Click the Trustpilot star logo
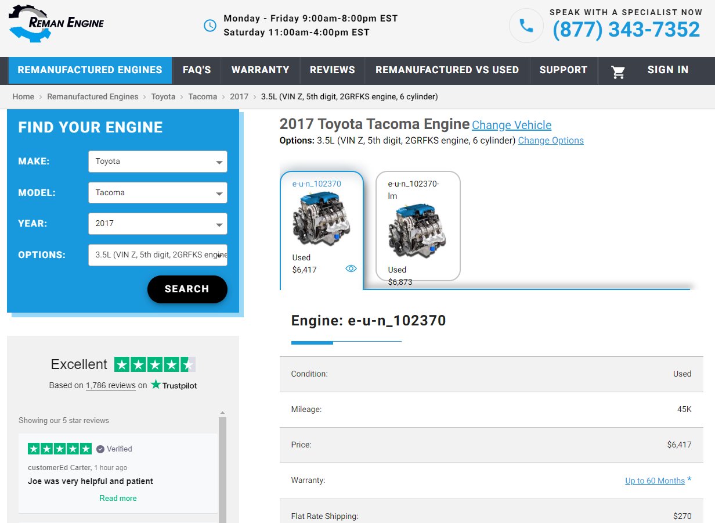 pyautogui.click(x=156, y=385)
